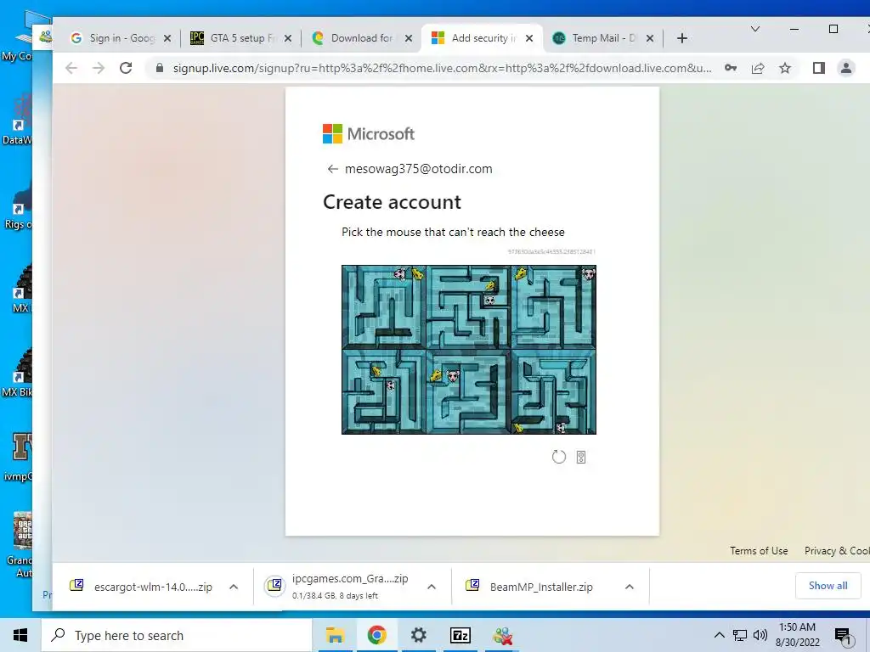
Task: Open the notification center icon
Action: [x=843, y=636]
